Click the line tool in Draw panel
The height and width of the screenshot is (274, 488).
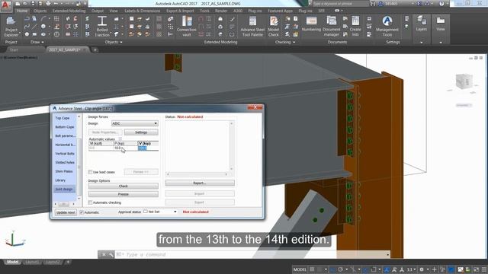coord(34,27)
